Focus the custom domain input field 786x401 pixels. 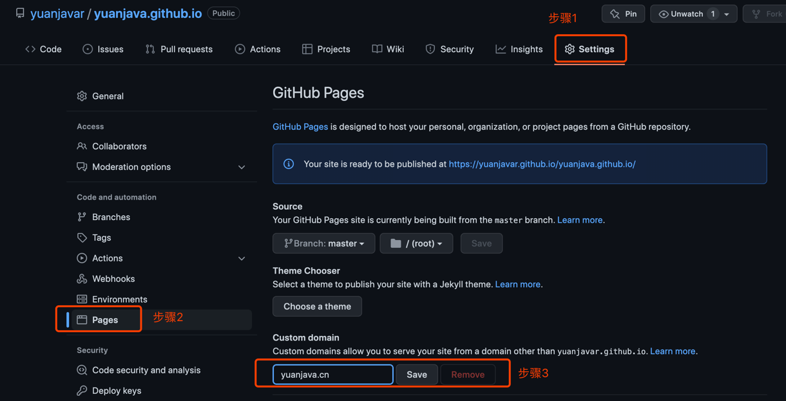[x=333, y=375]
